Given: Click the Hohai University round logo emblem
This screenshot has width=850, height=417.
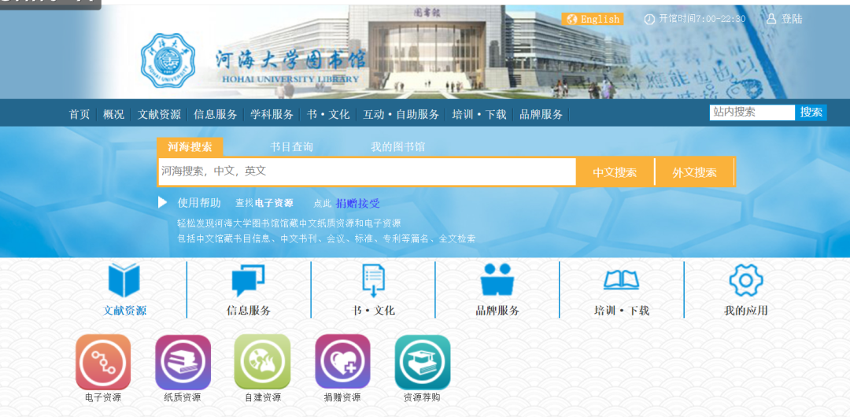Looking at the screenshot, I should (167, 61).
